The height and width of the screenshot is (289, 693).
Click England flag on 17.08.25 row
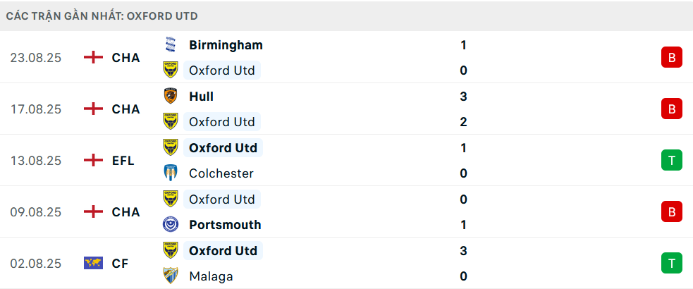point(93,109)
